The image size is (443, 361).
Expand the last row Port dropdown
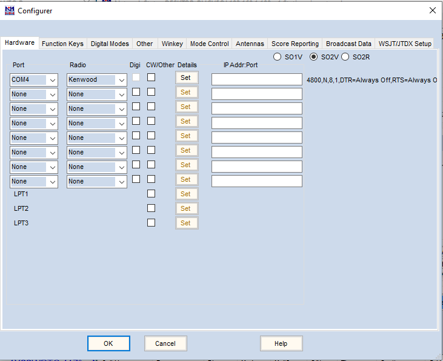point(52,182)
